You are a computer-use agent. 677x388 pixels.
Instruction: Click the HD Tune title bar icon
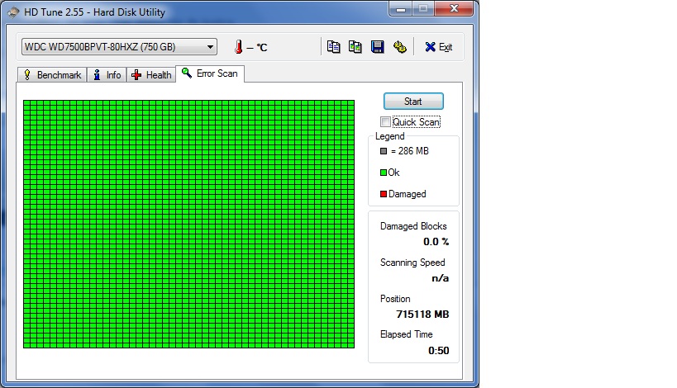[x=14, y=12]
